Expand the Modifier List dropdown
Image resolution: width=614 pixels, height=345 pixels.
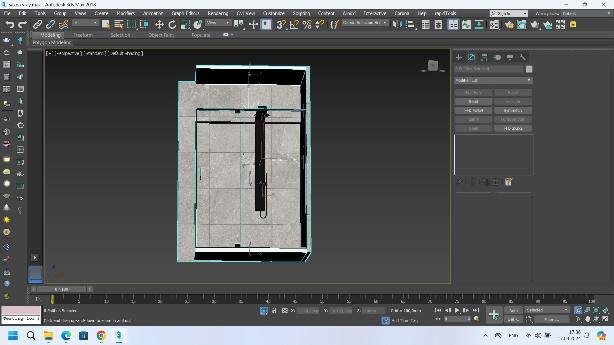pyautogui.click(x=493, y=80)
